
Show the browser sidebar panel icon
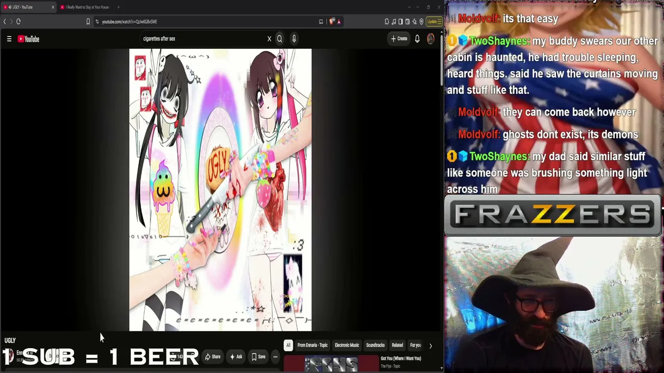click(x=400, y=22)
